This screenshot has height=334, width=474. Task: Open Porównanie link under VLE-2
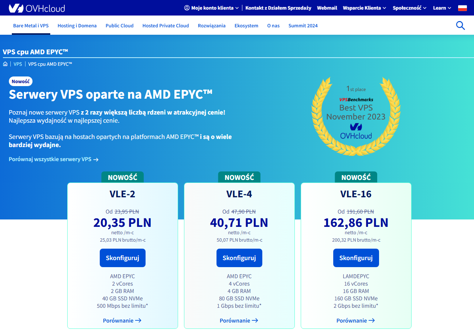click(x=122, y=321)
